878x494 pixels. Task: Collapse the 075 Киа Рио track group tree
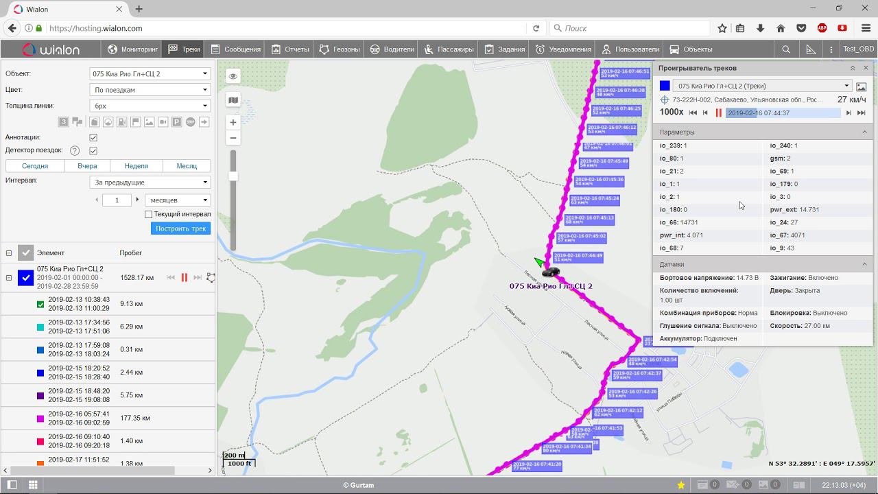tap(9, 277)
